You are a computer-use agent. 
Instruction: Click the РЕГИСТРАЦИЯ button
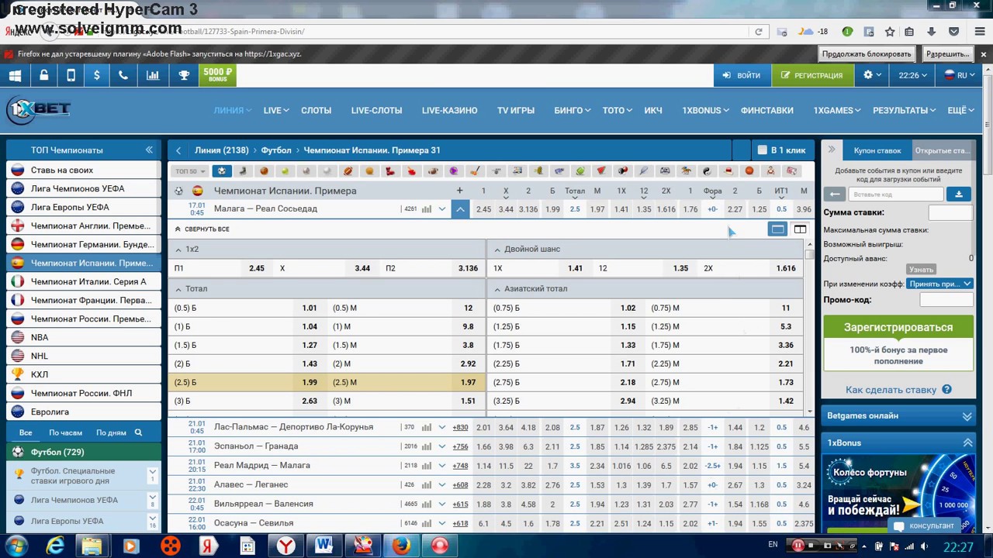point(812,75)
